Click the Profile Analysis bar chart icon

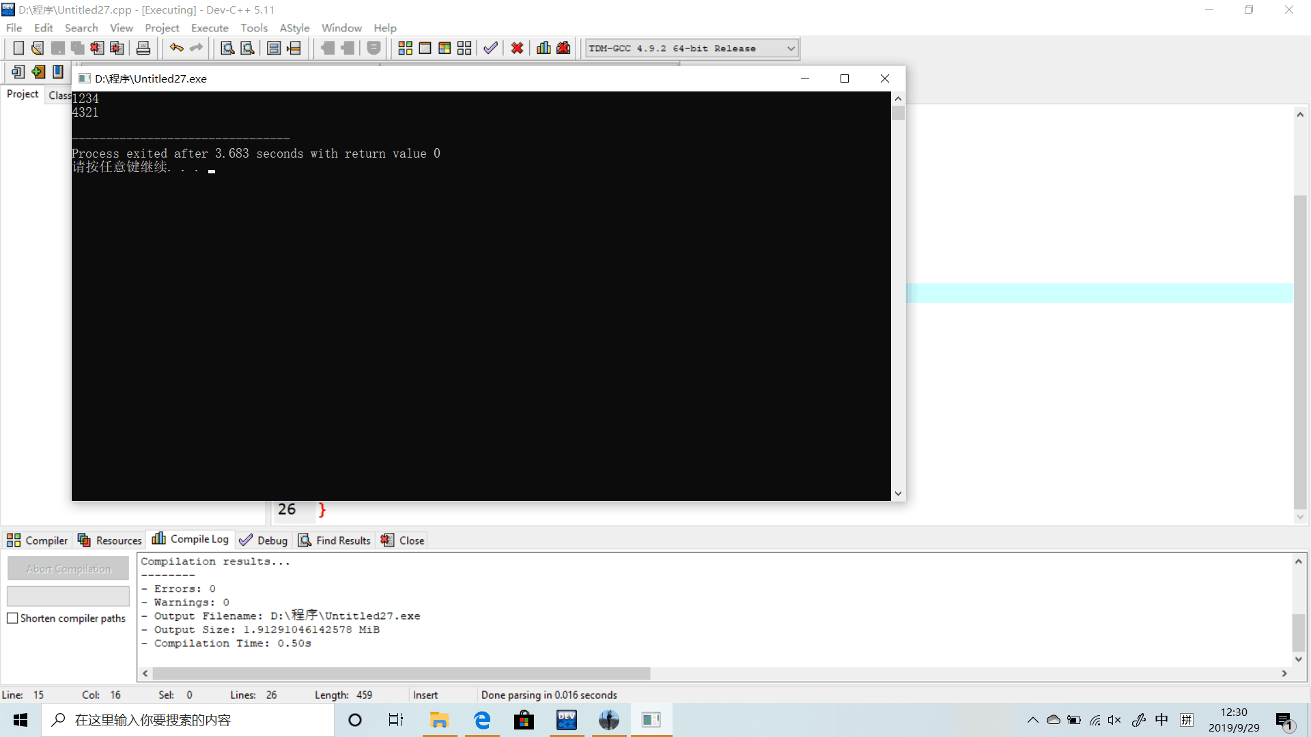pyautogui.click(x=544, y=48)
